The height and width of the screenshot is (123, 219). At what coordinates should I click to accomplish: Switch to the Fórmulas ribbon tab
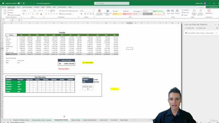pyautogui.click(x=37, y=7)
